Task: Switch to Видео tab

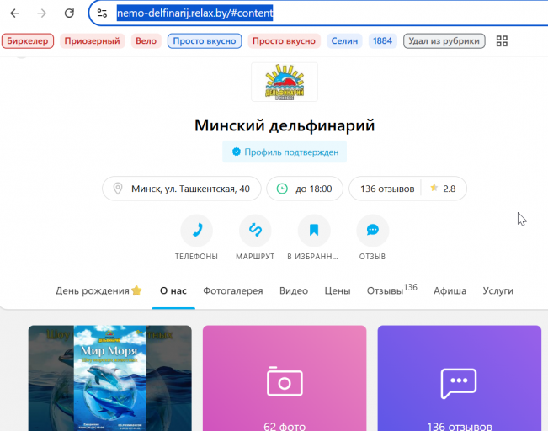Action: [x=294, y=290]
